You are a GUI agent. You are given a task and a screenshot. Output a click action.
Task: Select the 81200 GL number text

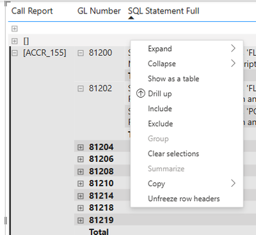[x=100, y=53]
